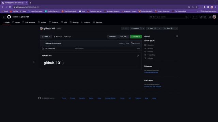Edit README.md using the pencil icon
Image resolution: width=218 pixels, height=122 pixels.
pos(138,56)
